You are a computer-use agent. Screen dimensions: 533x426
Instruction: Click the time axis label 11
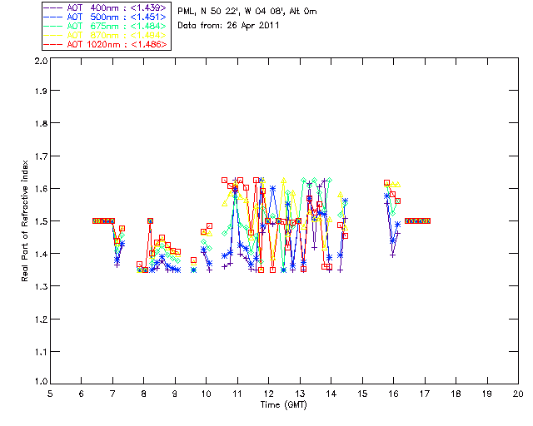[x=237, y=394]
